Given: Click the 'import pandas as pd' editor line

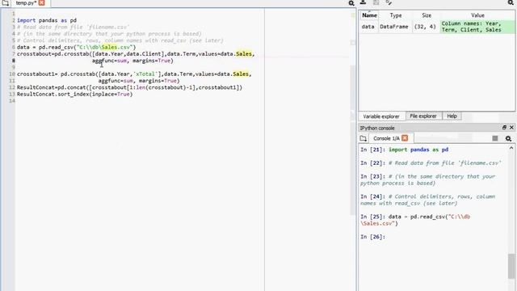Looking at the screenshot, I should (x=47, y=20).
